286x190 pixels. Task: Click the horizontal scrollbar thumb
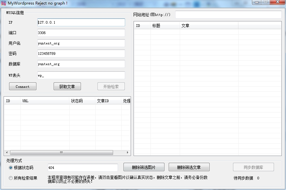coord(61,152)
